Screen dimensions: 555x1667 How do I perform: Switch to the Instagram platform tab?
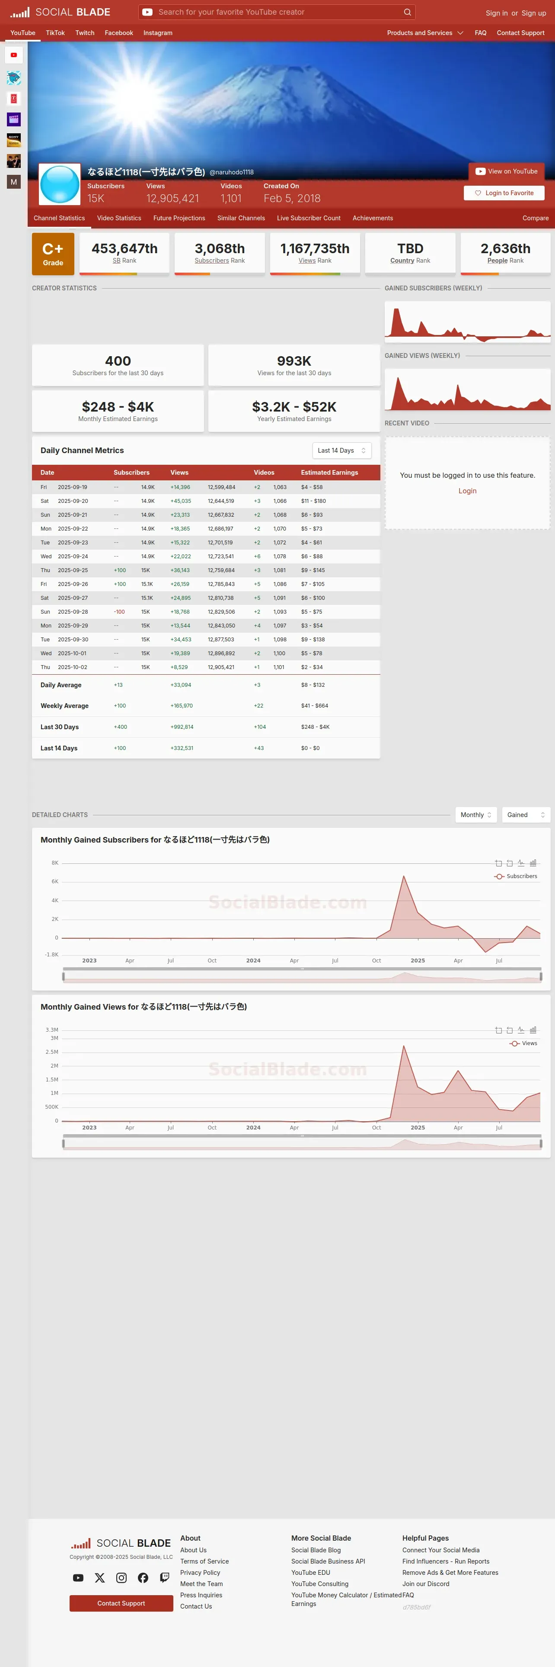[x=158, y=33]
